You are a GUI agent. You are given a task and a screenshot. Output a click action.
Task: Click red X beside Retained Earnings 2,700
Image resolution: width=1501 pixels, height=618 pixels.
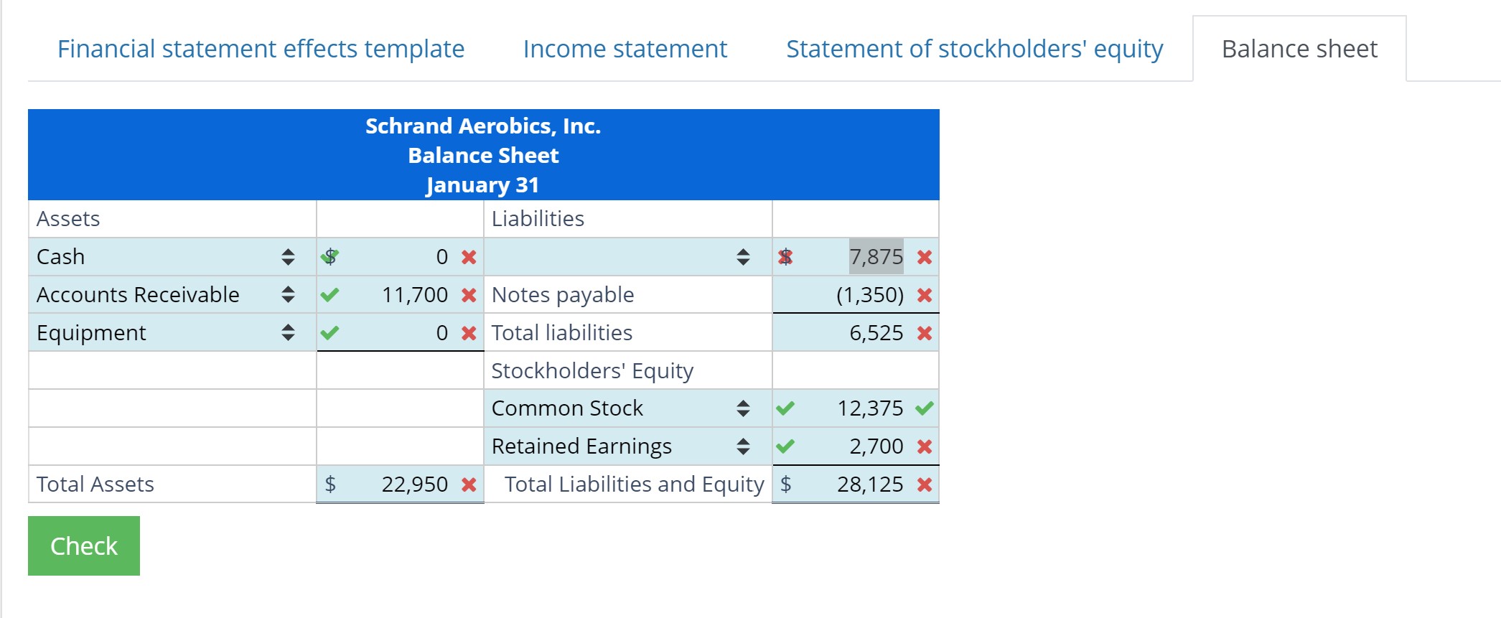pyautogui.click(x=925, y=446)
